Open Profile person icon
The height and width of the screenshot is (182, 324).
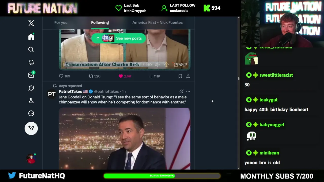(x=31, y=101)
